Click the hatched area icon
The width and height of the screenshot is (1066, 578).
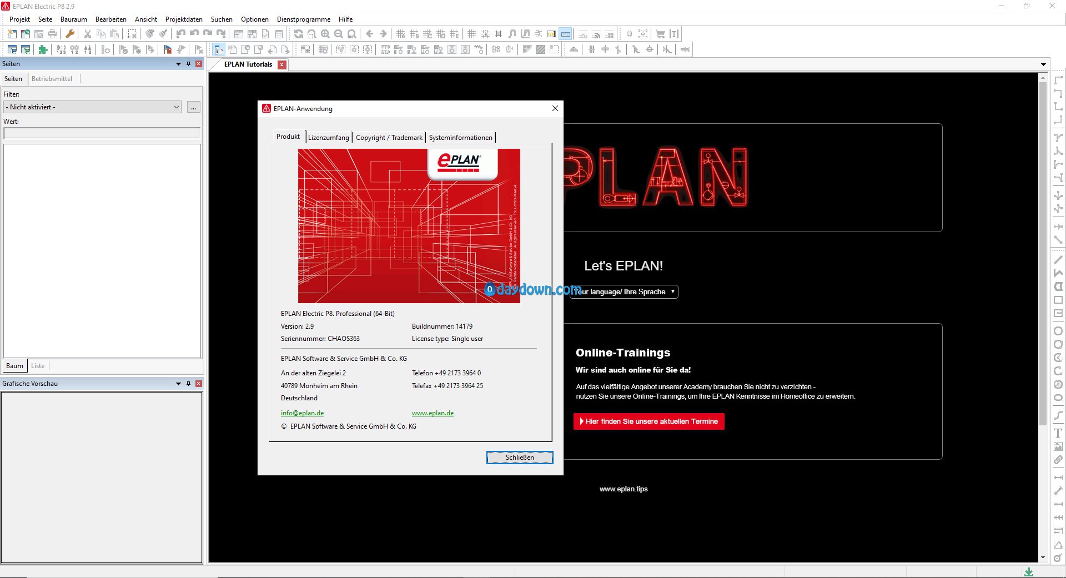point(541,49)
